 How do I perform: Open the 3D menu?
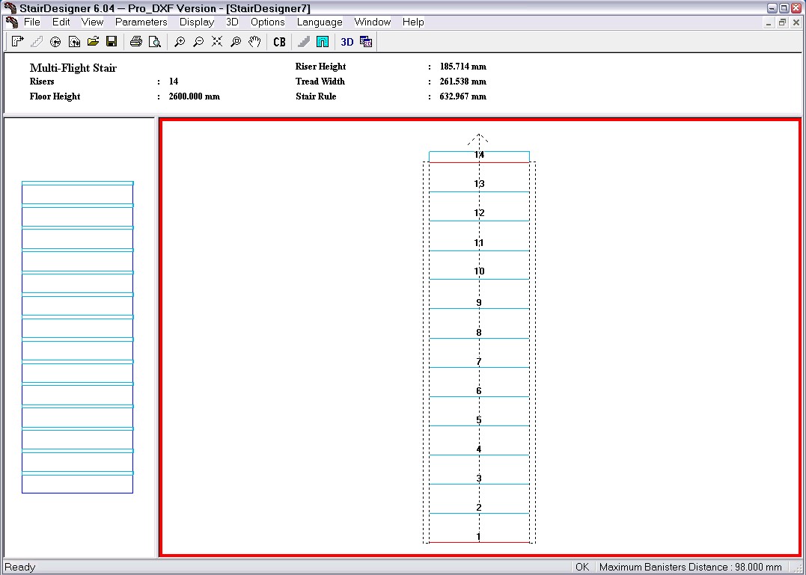tap(232, 22)
